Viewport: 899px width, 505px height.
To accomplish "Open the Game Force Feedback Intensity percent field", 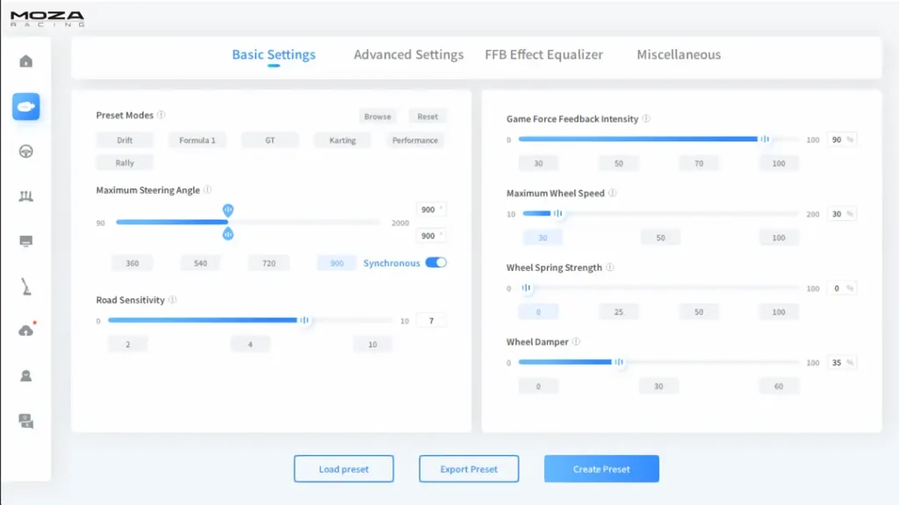I will pos(839,138).
